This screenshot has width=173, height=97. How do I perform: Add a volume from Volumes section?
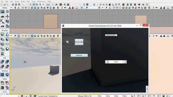point(7,75)
